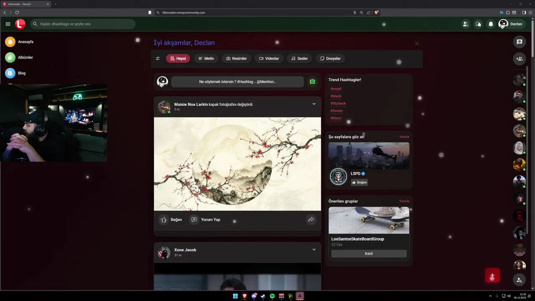This screenshot has height=301, width=535.
Task: Click the Lifeinvader red L logo
Action: 20,24
